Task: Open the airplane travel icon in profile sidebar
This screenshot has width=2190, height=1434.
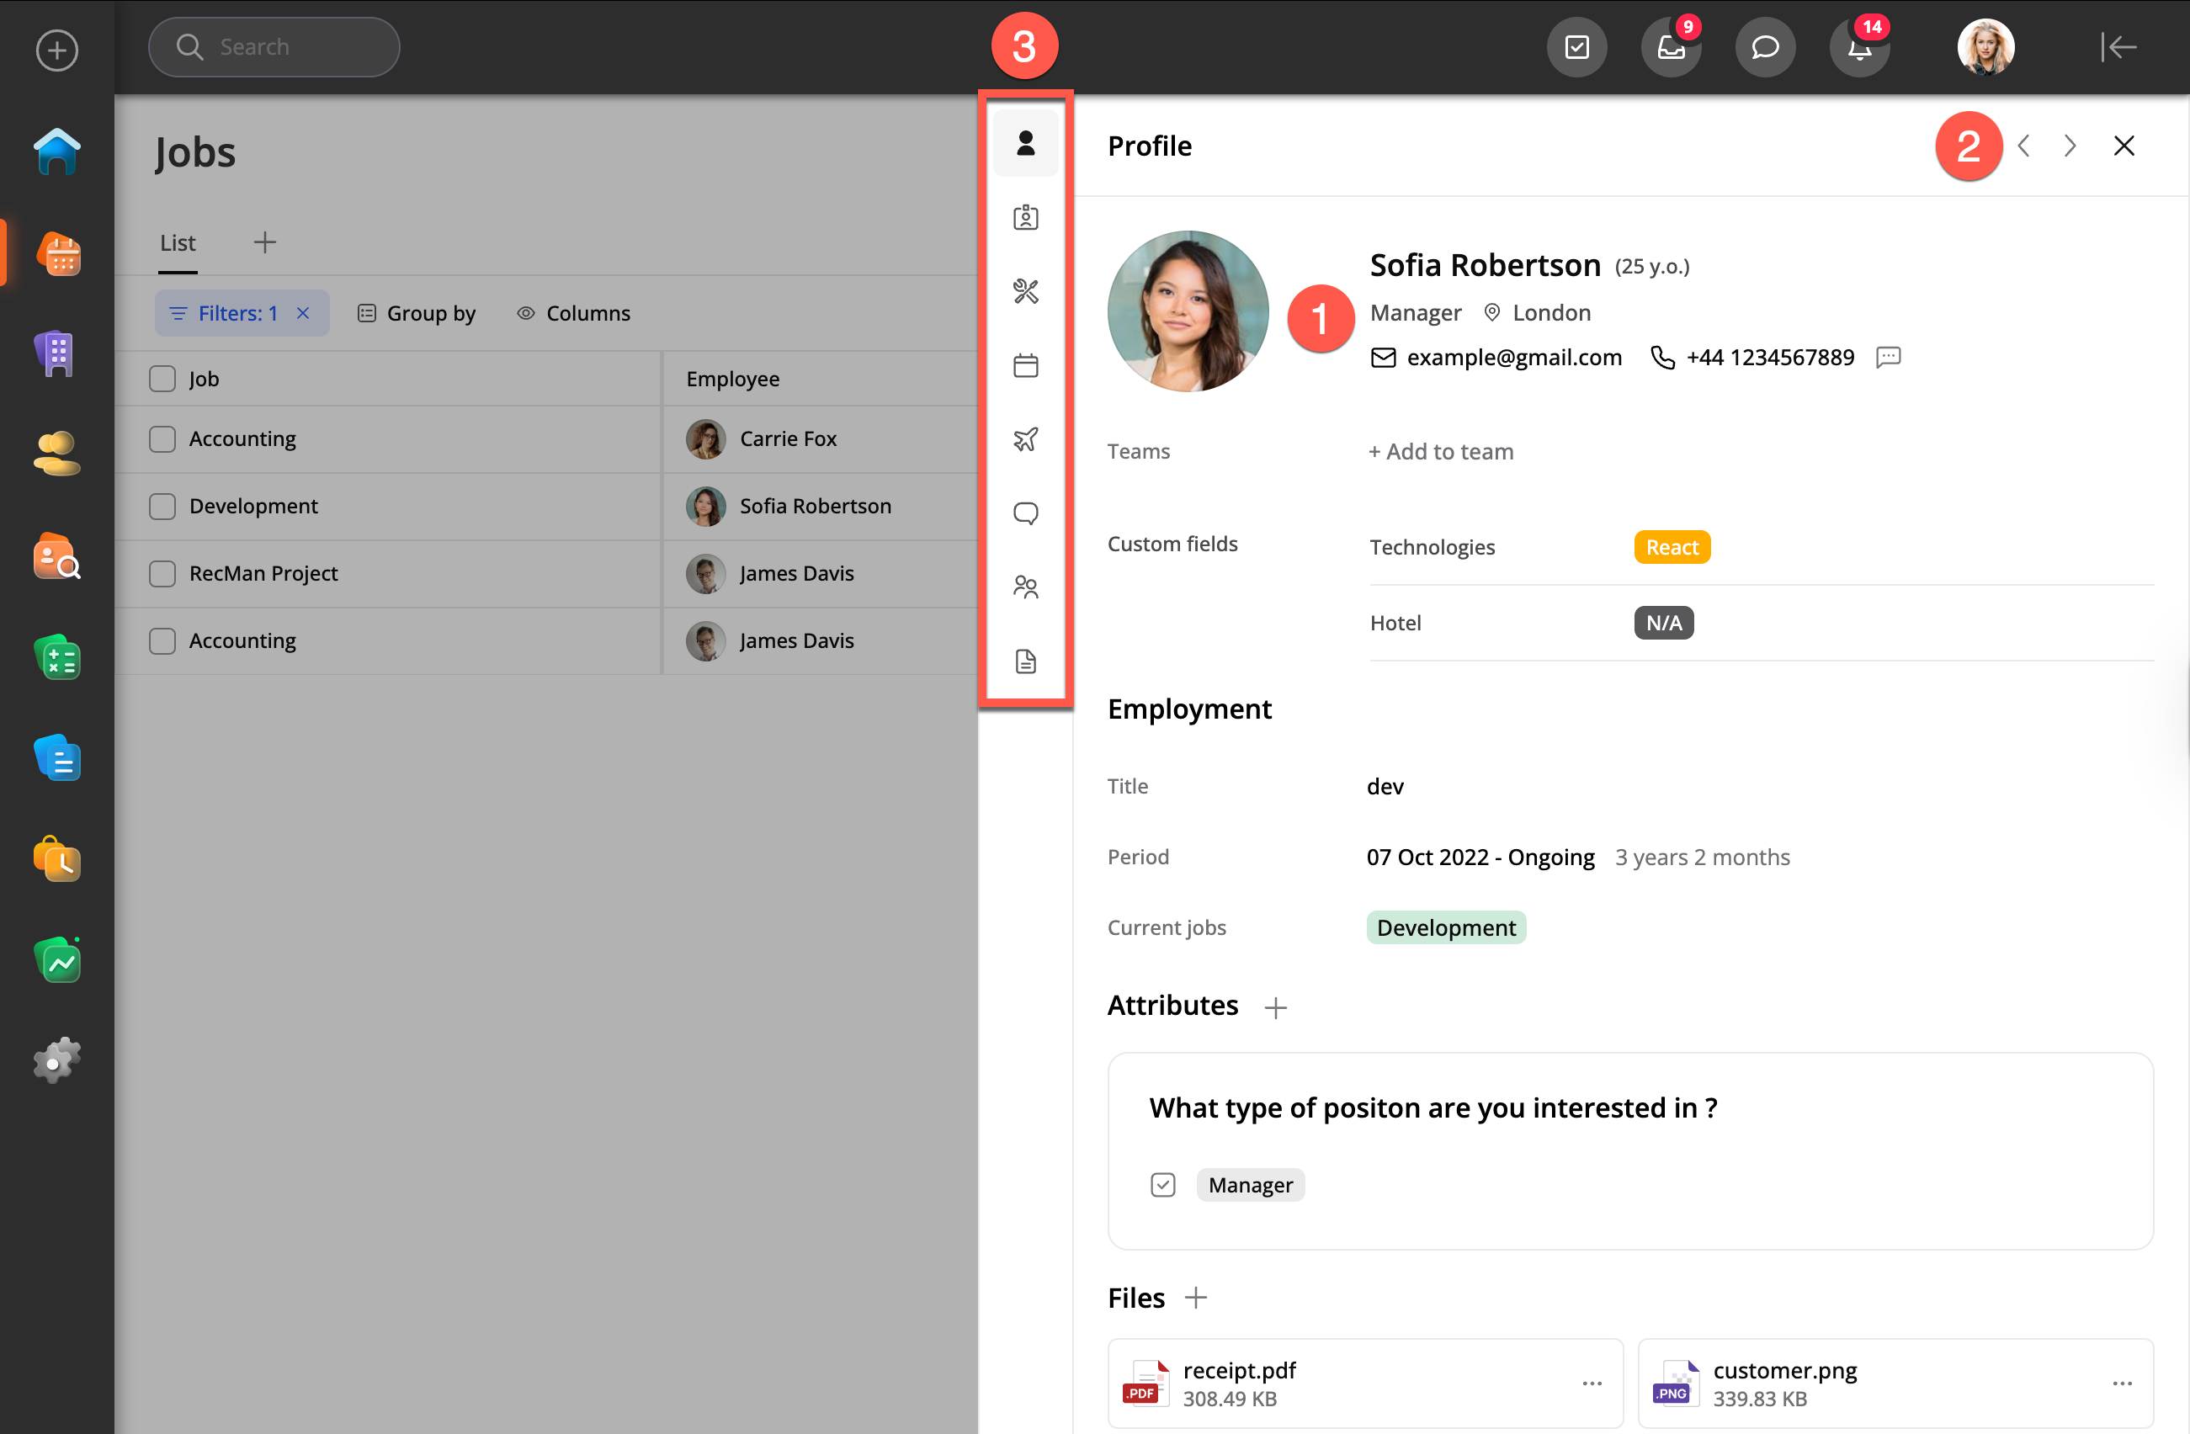Action: [x=1025, y=438]
